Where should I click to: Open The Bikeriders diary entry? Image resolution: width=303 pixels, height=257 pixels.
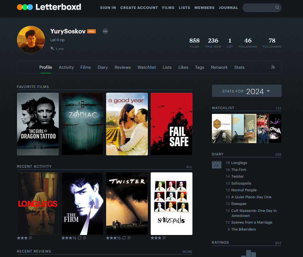pyautogui.click(x=243, y=229)
